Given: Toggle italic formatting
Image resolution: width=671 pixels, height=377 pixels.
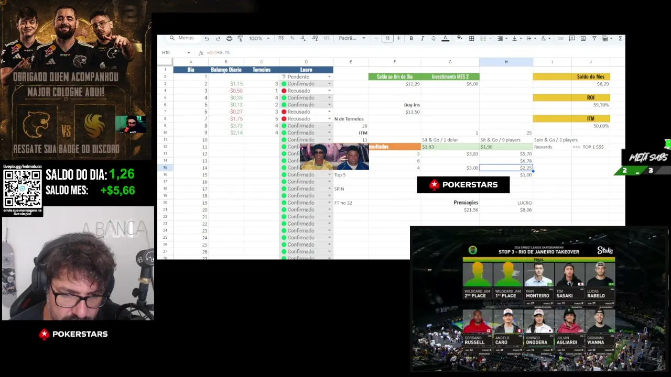Looking at the screenshot, I should click(x=423, y=38).
